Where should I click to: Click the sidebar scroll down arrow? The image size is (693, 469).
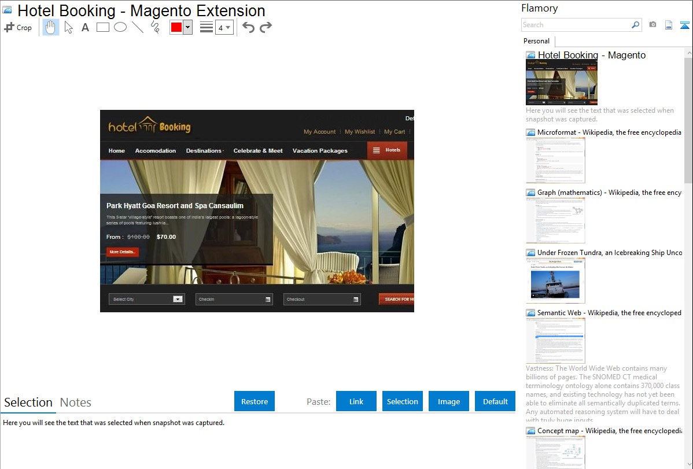coord(688,464)
